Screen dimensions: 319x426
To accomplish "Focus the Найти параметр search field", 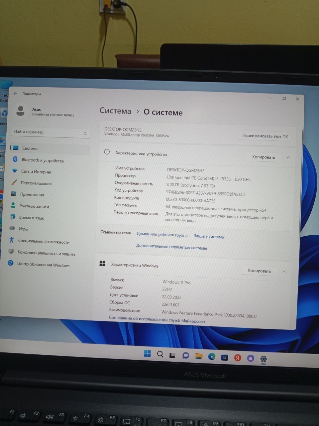I will pyautogui.click(x=51, y=132).
